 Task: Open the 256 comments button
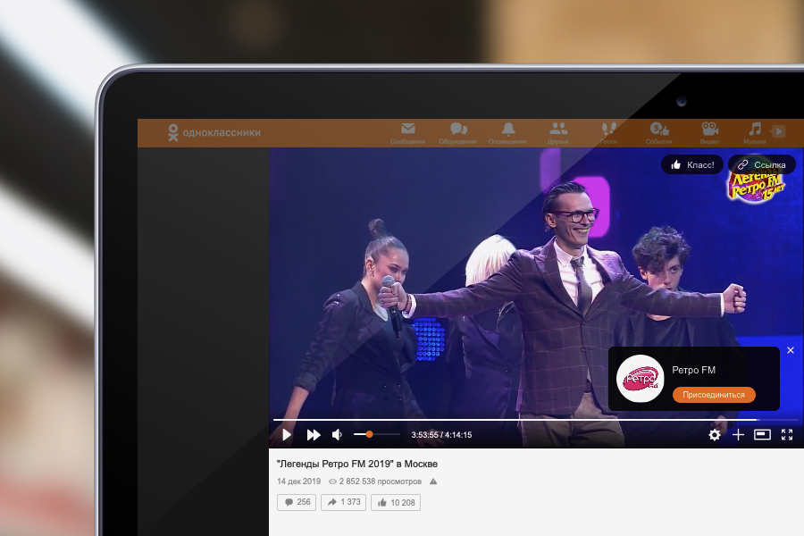coord(297,502)
